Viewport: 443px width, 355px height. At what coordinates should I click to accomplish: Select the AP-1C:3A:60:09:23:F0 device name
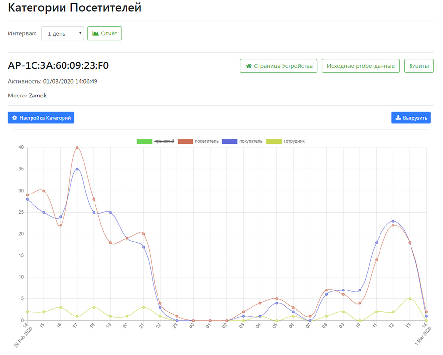coord(58,65)
